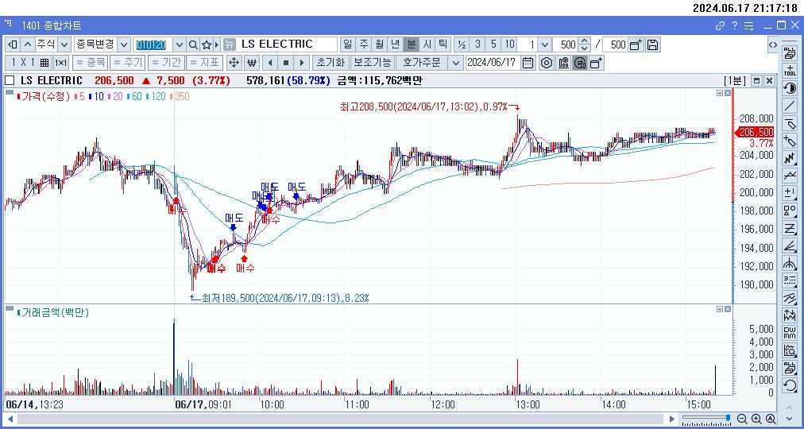Click the stock code input field 010120
The height and width of the screenshot is (429, 804).
(x=153, y=44)
